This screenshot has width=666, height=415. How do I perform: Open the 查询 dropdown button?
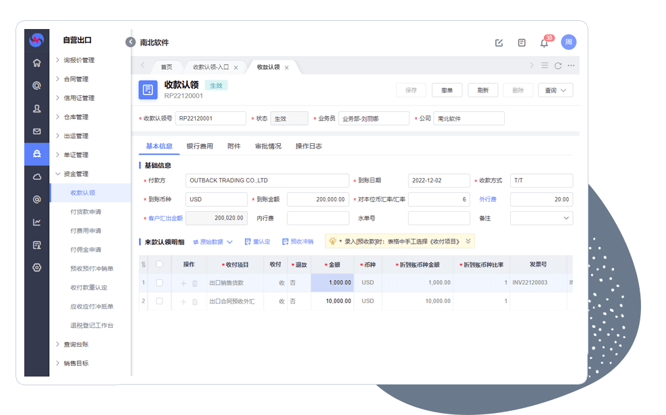(555, 90)
